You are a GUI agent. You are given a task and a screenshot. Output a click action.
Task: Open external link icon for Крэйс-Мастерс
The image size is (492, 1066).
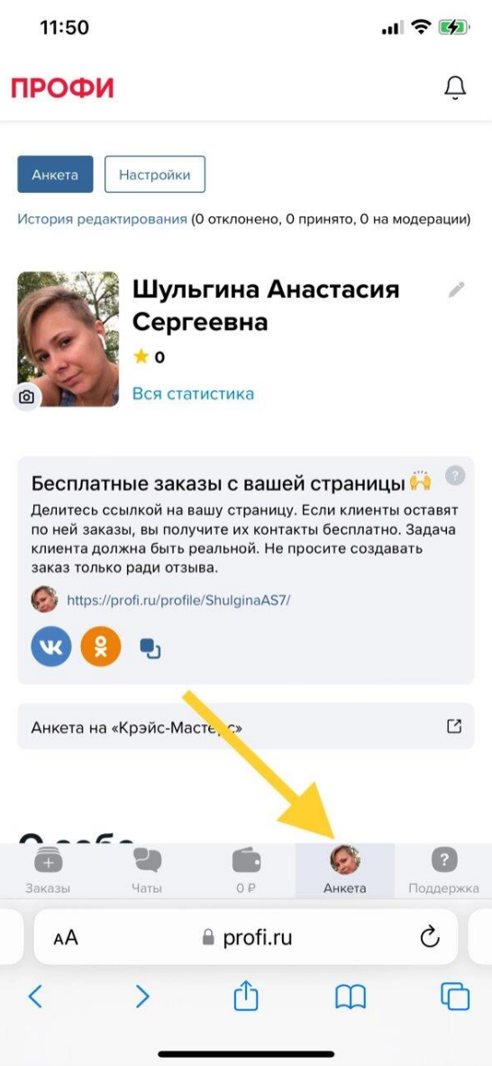(455, 726)
